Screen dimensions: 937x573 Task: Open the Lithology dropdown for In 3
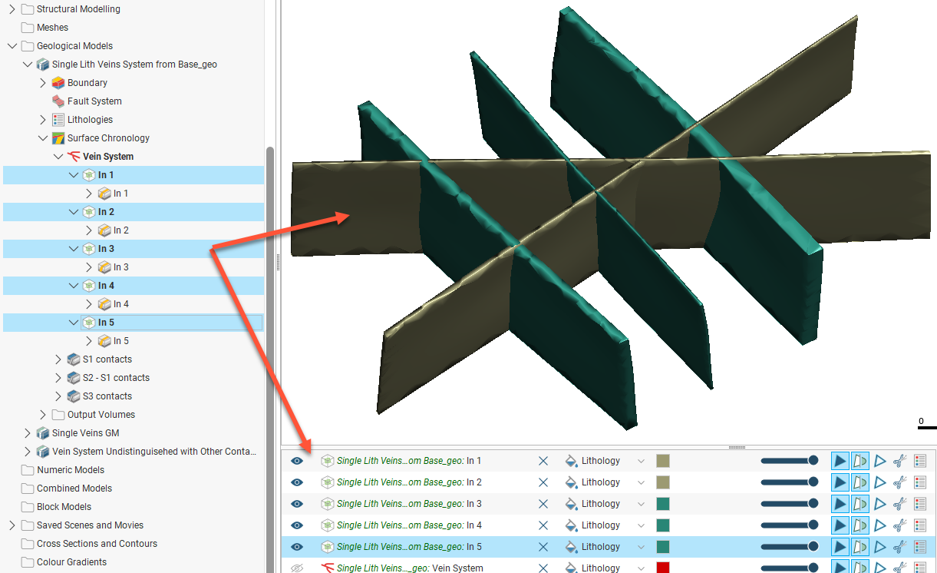point(641,504)
